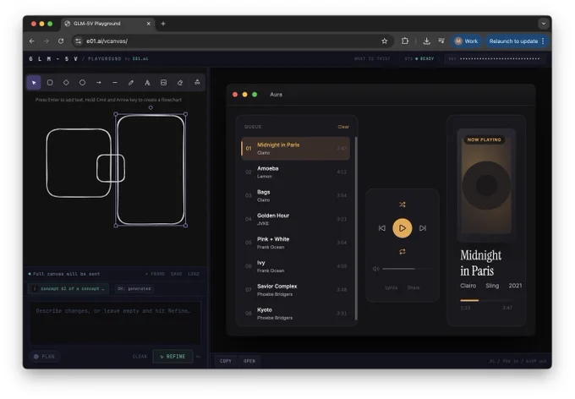Click the + FRAME button
575x399 pixels.
point(155,274)
